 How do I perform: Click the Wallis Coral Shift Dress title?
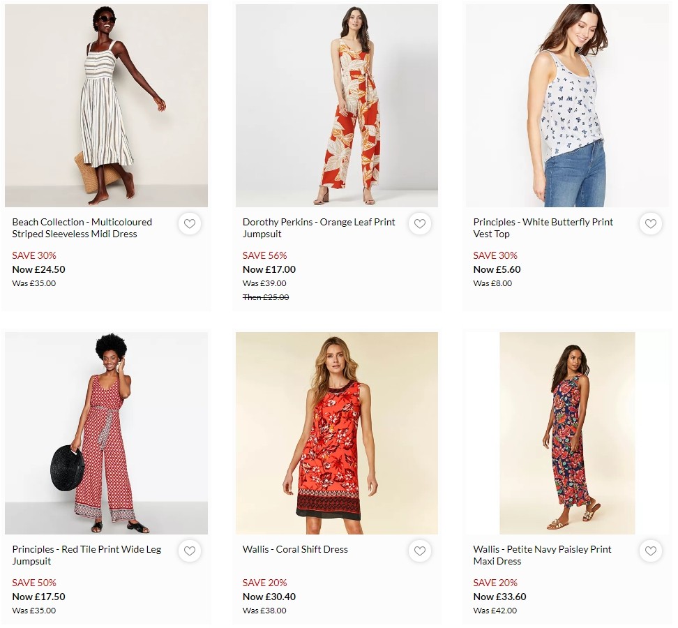point(294,549)
